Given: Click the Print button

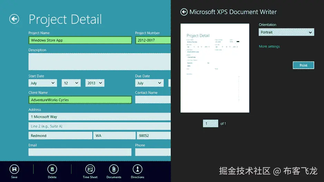Looking at the screenshot, I should [303, 65].
